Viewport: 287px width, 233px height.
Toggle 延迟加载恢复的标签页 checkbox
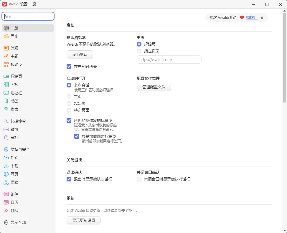(x=69, y=120)
